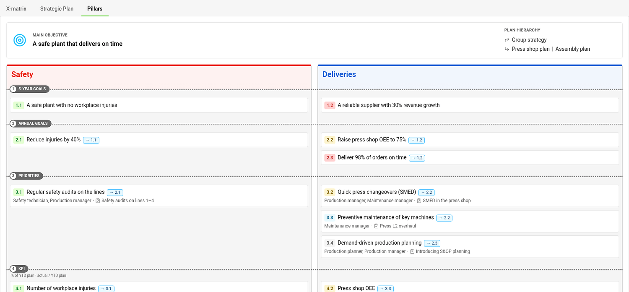Click the red 1.2 status badge
Viewport: 629px width, 292px height.
(330, 105)
